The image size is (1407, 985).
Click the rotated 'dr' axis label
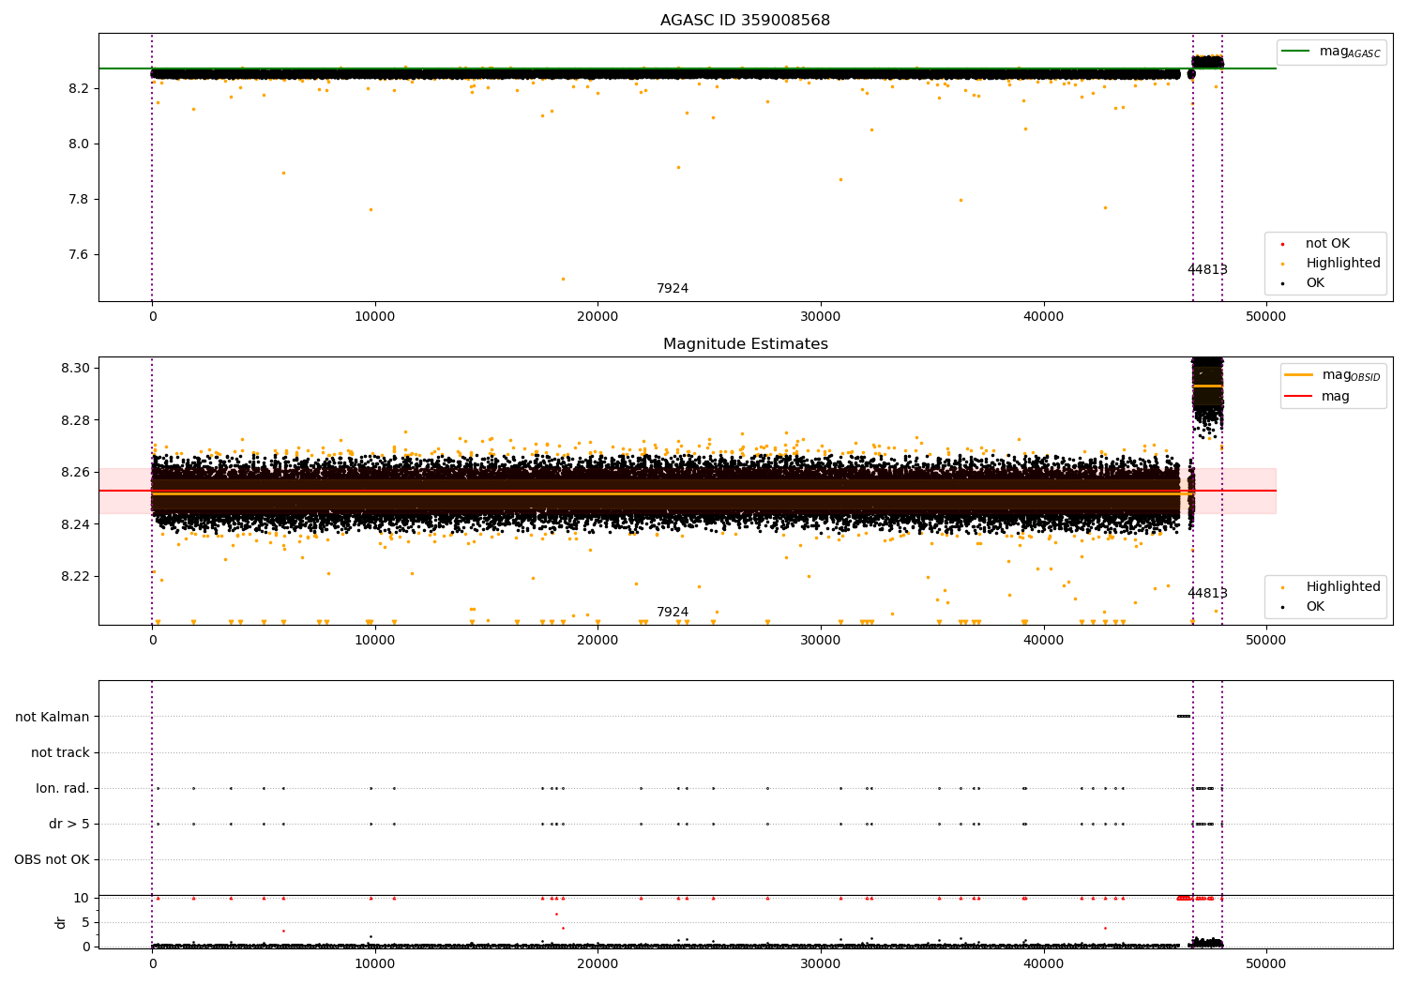click(x=61, y=922)
